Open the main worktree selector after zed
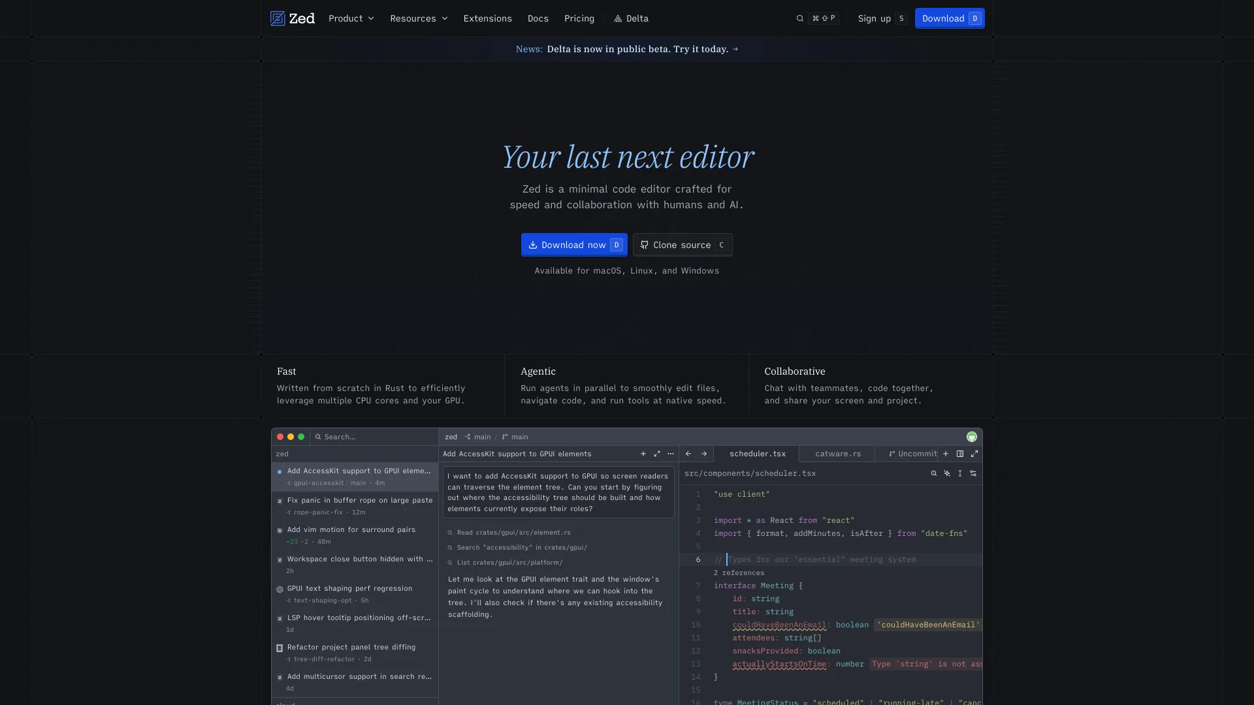1254x705 pixels. (x=478, y=437)
